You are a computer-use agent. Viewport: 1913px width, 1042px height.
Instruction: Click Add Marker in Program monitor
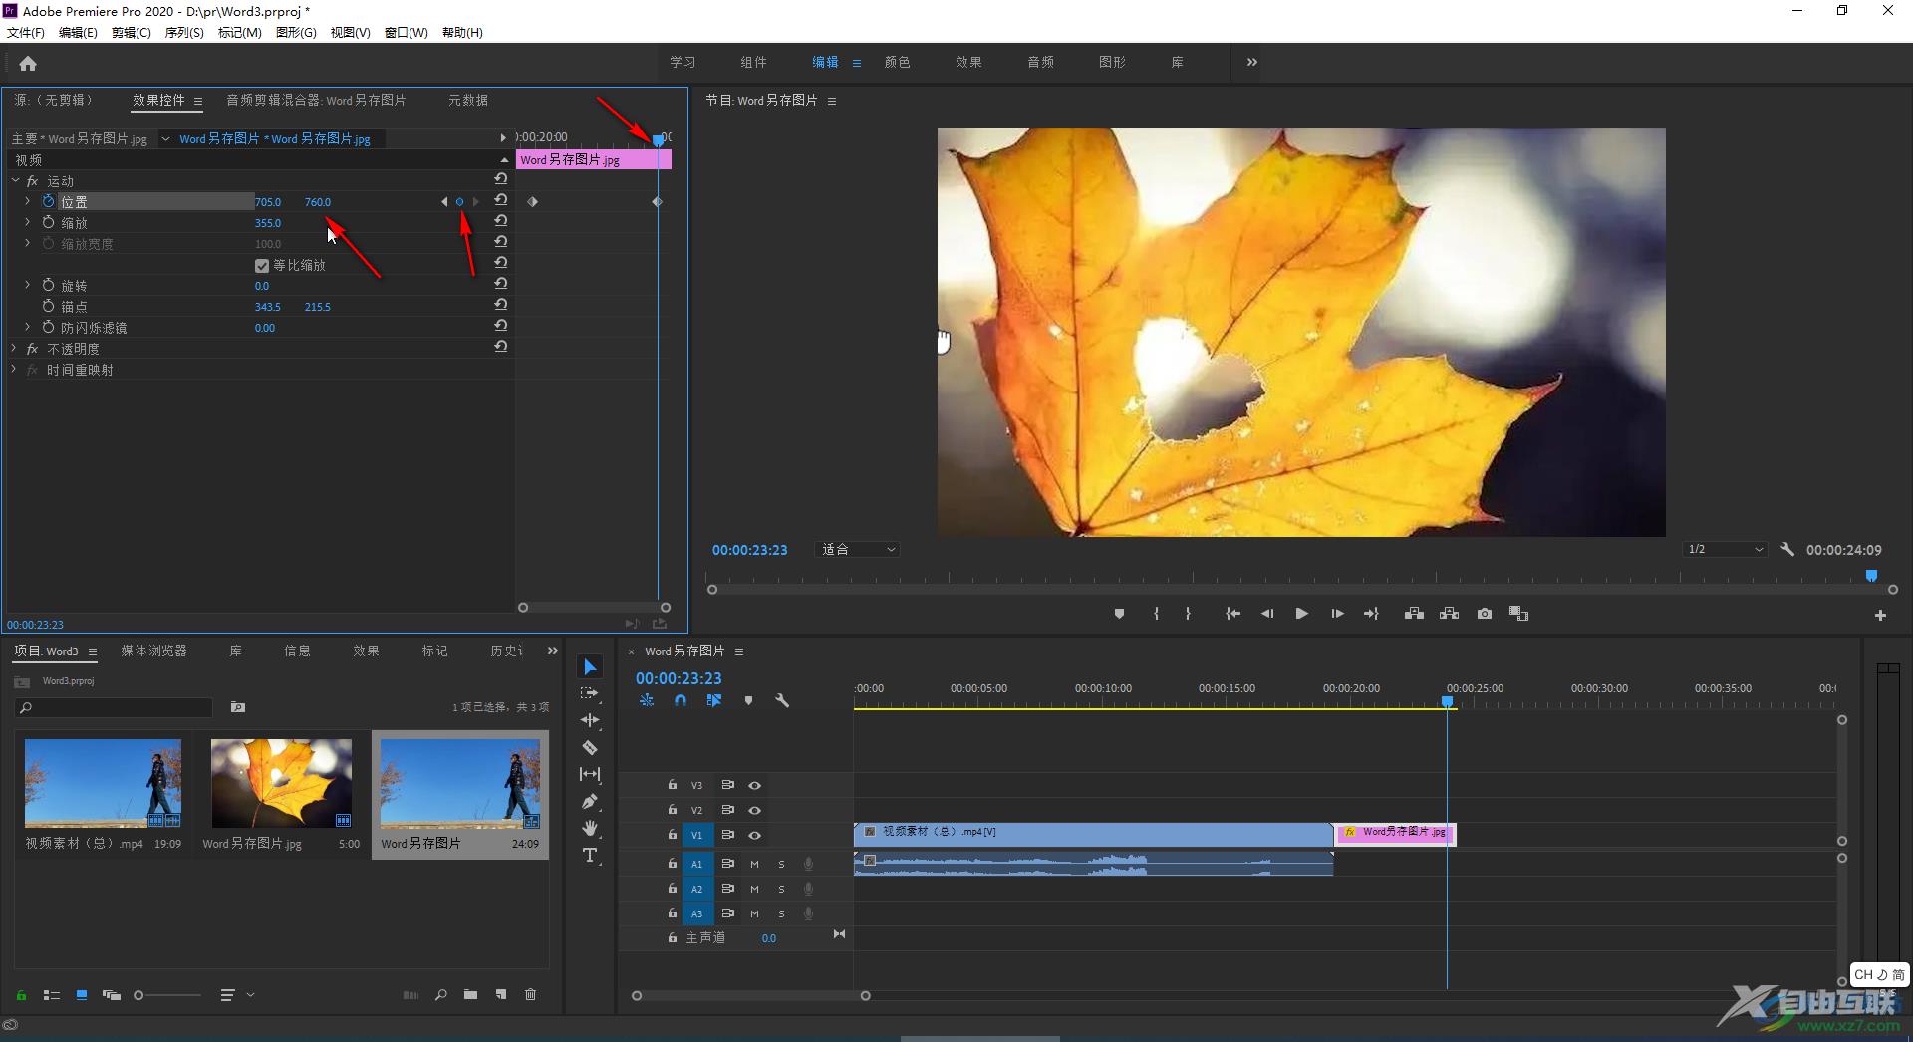[x=1119, y=614]
